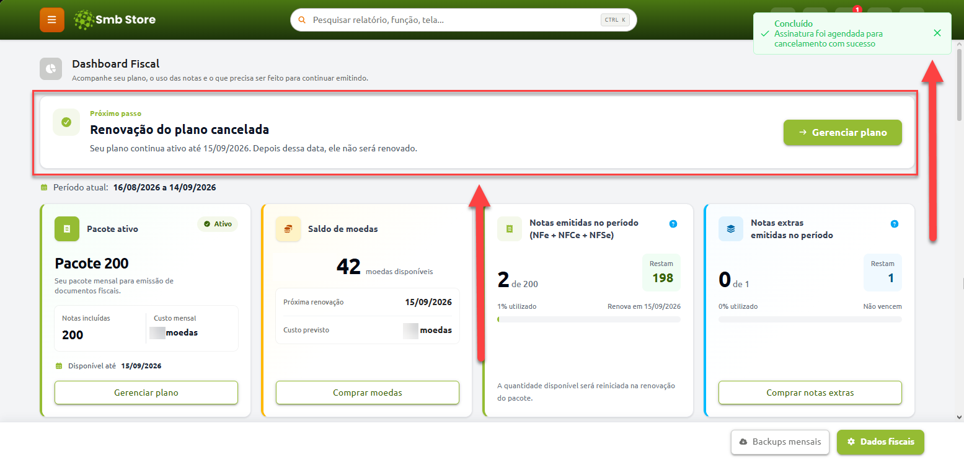The height and width of the screenshot is (462, 964).
Task: Click the scrollbar down arrow
Action: click(x=960, y=417)
